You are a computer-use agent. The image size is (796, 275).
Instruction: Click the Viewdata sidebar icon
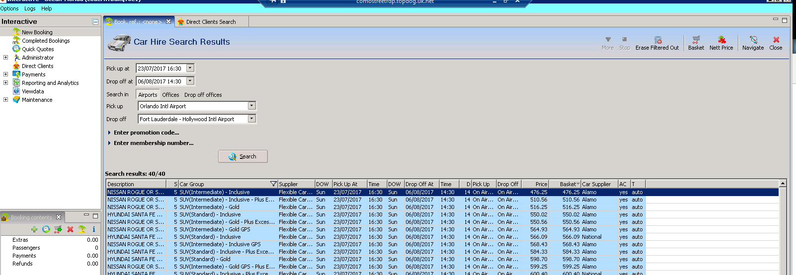coord(16,91)
